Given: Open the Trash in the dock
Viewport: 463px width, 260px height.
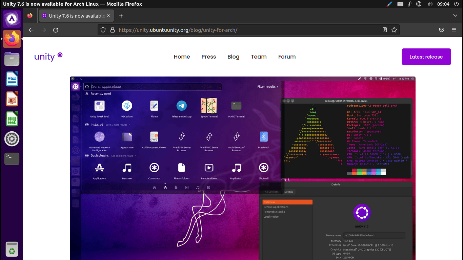Looking at the screenshot, I should coord(12,250).
